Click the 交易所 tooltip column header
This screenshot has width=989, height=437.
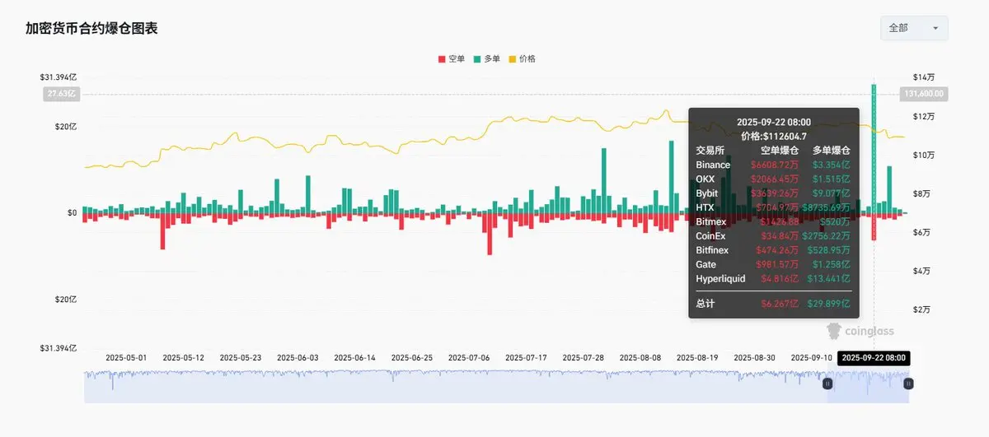(x=710, y=151)
